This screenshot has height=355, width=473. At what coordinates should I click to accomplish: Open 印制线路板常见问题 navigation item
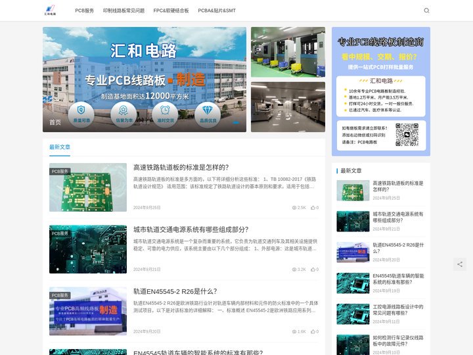tap(124, 11)
